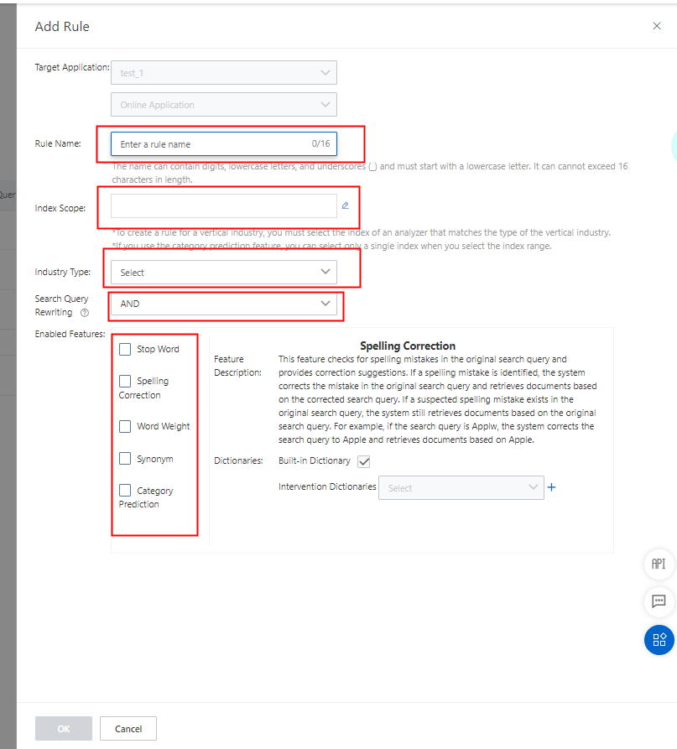This screenshot has width=677, height=749.
Task: Click the Cancel button
Action: coord(128,729)
